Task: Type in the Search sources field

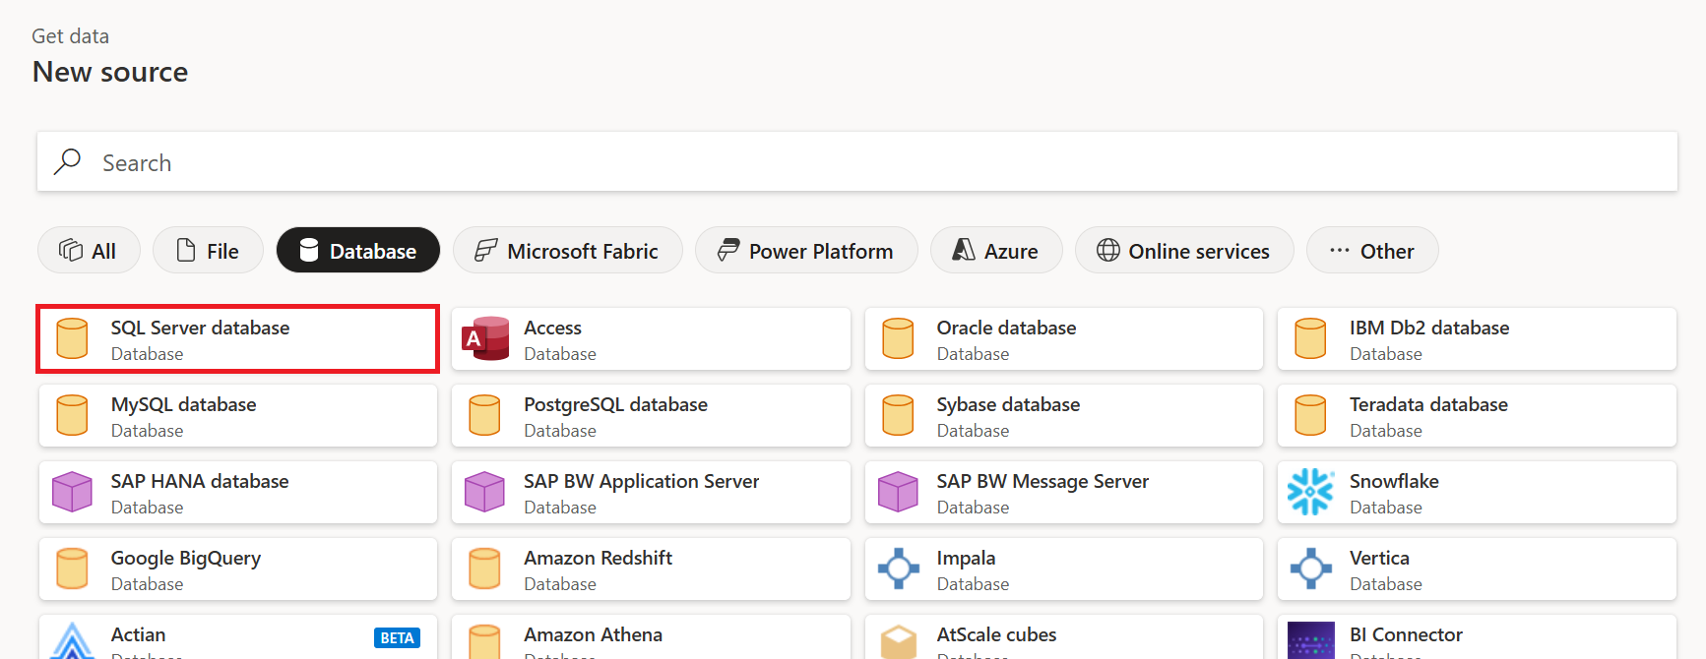Action: click(866, 162)
